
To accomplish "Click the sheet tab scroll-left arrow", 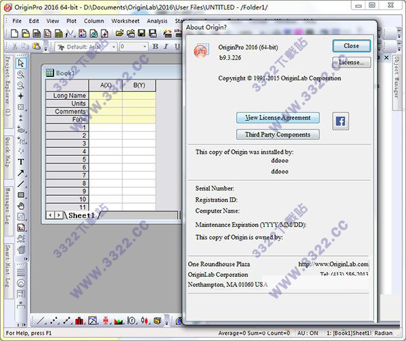I will coord(50,215).
